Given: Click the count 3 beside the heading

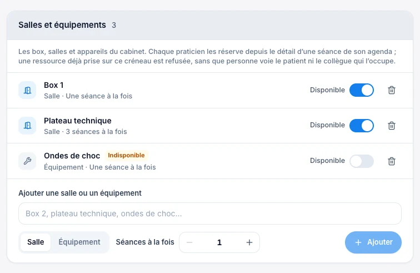Looking at the screenshot, I should (114, 25).
